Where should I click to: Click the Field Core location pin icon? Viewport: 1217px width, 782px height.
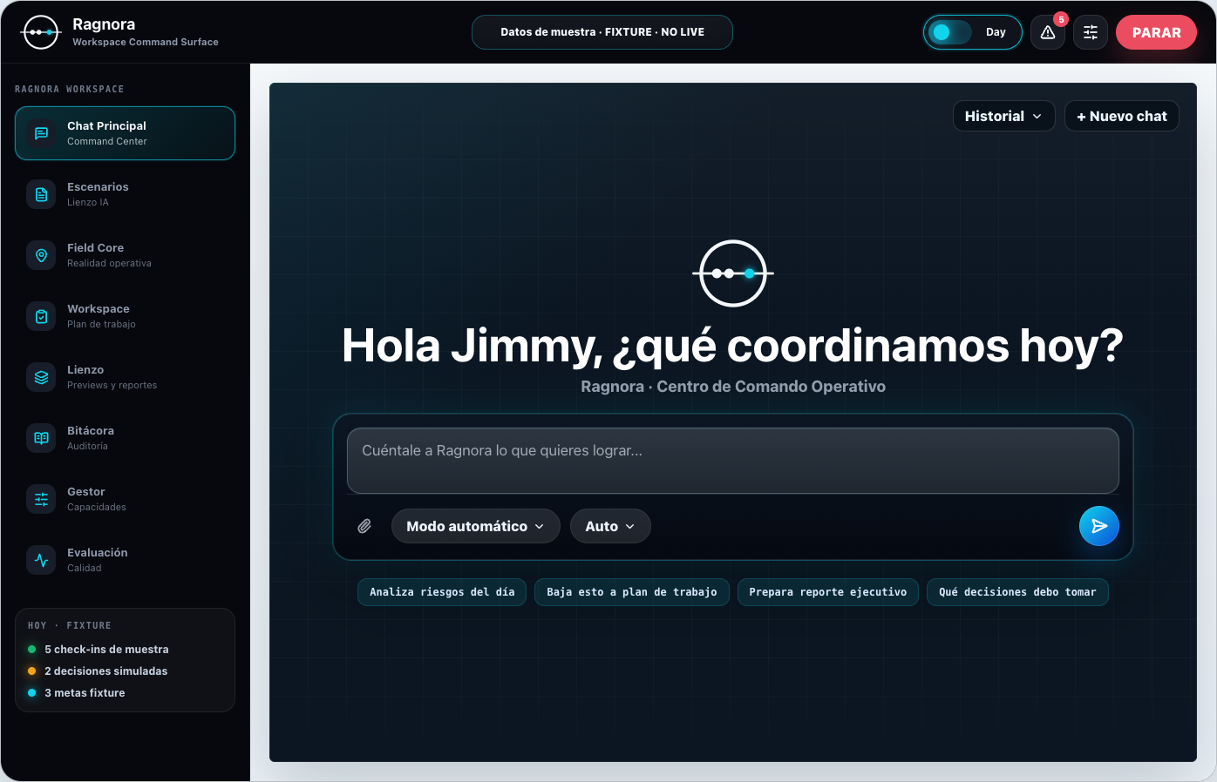pyautogui.click(x=41, y=255)
